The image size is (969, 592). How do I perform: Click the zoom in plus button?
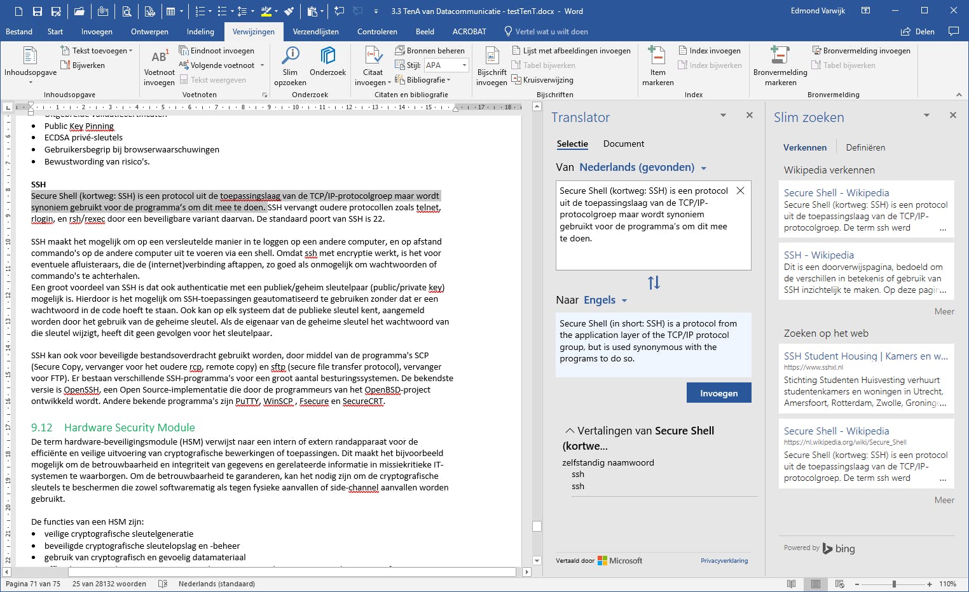[930, 584]
